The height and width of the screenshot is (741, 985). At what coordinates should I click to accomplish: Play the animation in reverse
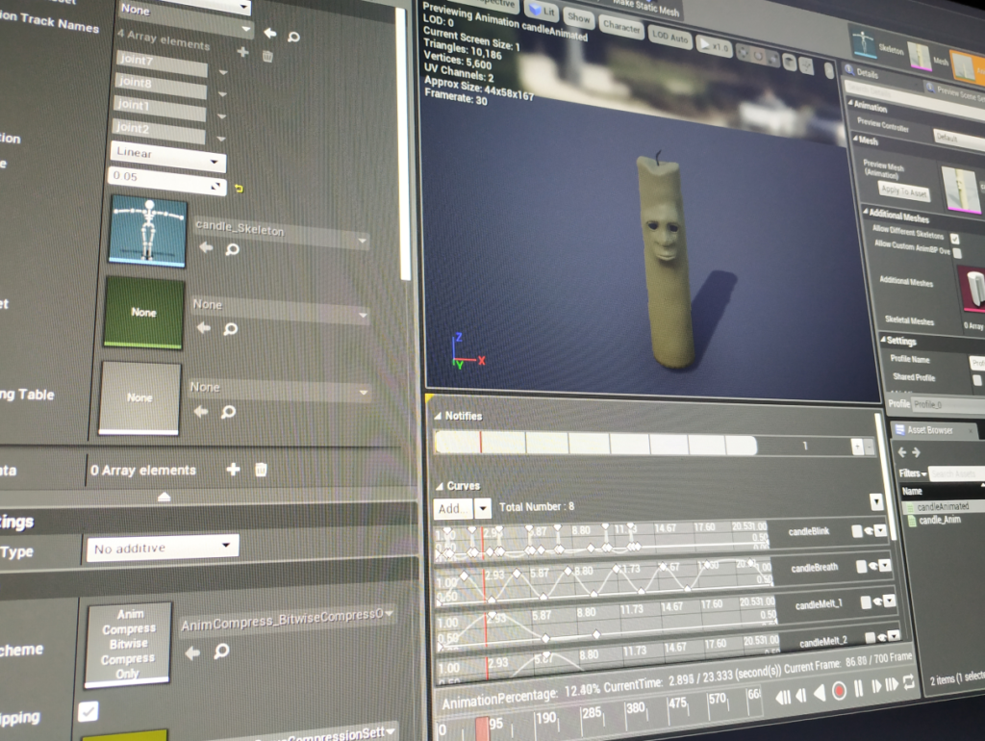820,693
